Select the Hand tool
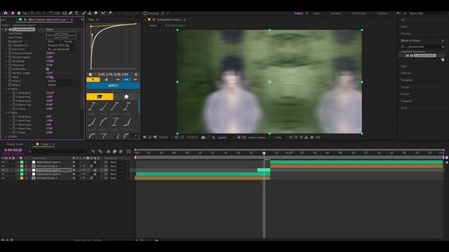Image resolution: width=449 pixels, height=252 pixels. pyautogui.click(x=19, y=13)
